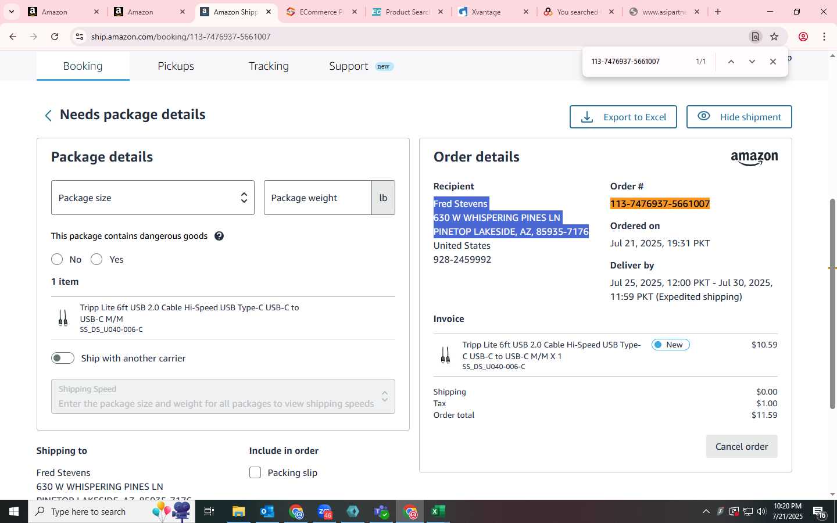Open the Shipping Speed dropdown

[x=223, y=396]
